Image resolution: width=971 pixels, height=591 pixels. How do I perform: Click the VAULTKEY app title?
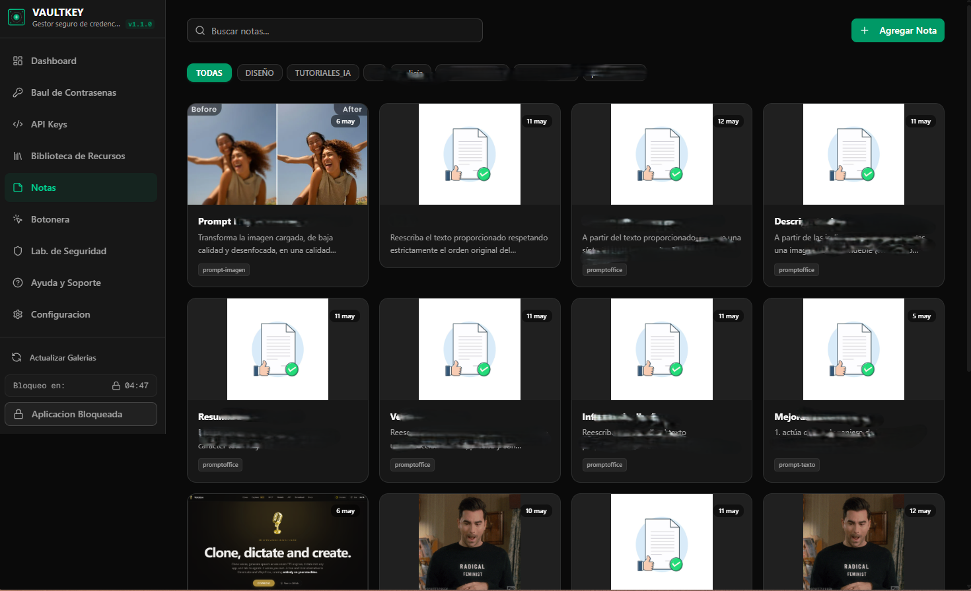point(58,12)
